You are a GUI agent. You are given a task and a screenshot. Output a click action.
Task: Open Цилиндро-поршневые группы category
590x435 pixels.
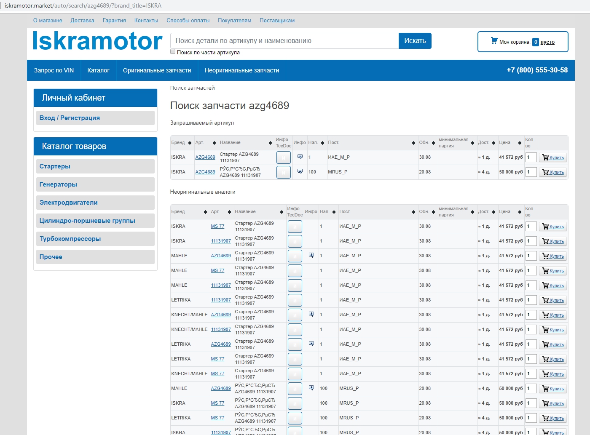[x=95, y=221]
